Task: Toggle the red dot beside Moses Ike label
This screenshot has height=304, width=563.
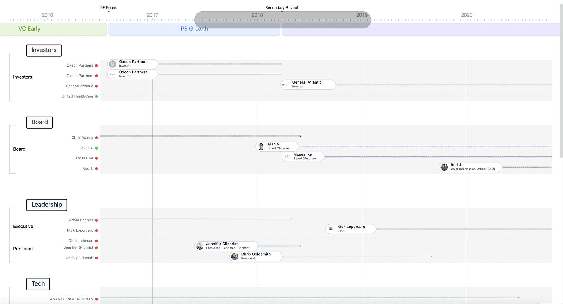Action: coord(96,158)
